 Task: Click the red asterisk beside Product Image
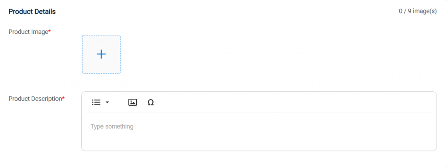click(x=49, y=31)
